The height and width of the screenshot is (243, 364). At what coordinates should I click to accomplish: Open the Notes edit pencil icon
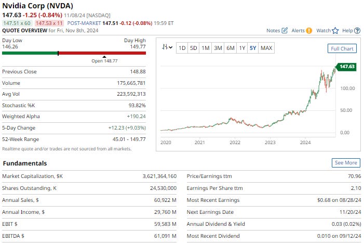point(285,31)
